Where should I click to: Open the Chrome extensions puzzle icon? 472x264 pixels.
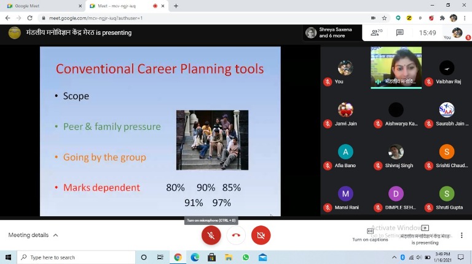pyautogui.click(x=442, y=18)
